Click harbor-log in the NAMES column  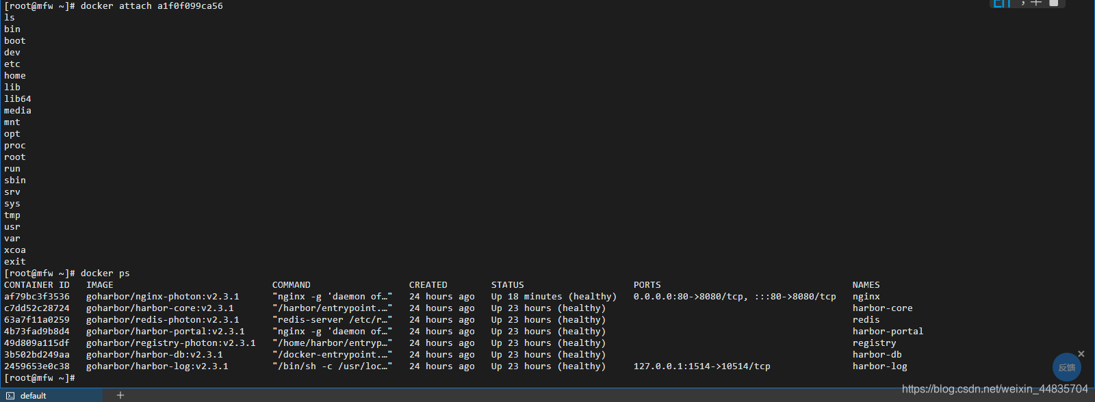pos(880,366)
